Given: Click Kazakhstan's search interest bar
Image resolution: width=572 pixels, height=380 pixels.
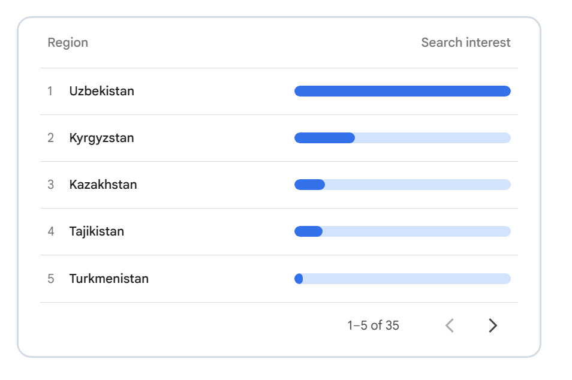Looking at the screenshot, I should (402, 185).
